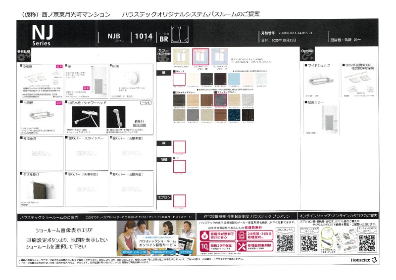Select the middle フロントチェンジ plan thumbnail

pyautogui.click(x=200, y=57)
